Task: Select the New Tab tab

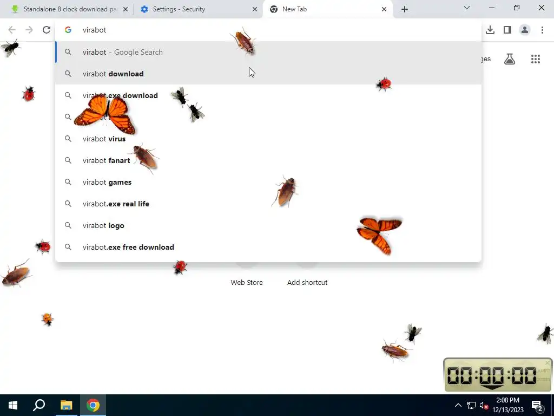Action: [x=328, y=9]
